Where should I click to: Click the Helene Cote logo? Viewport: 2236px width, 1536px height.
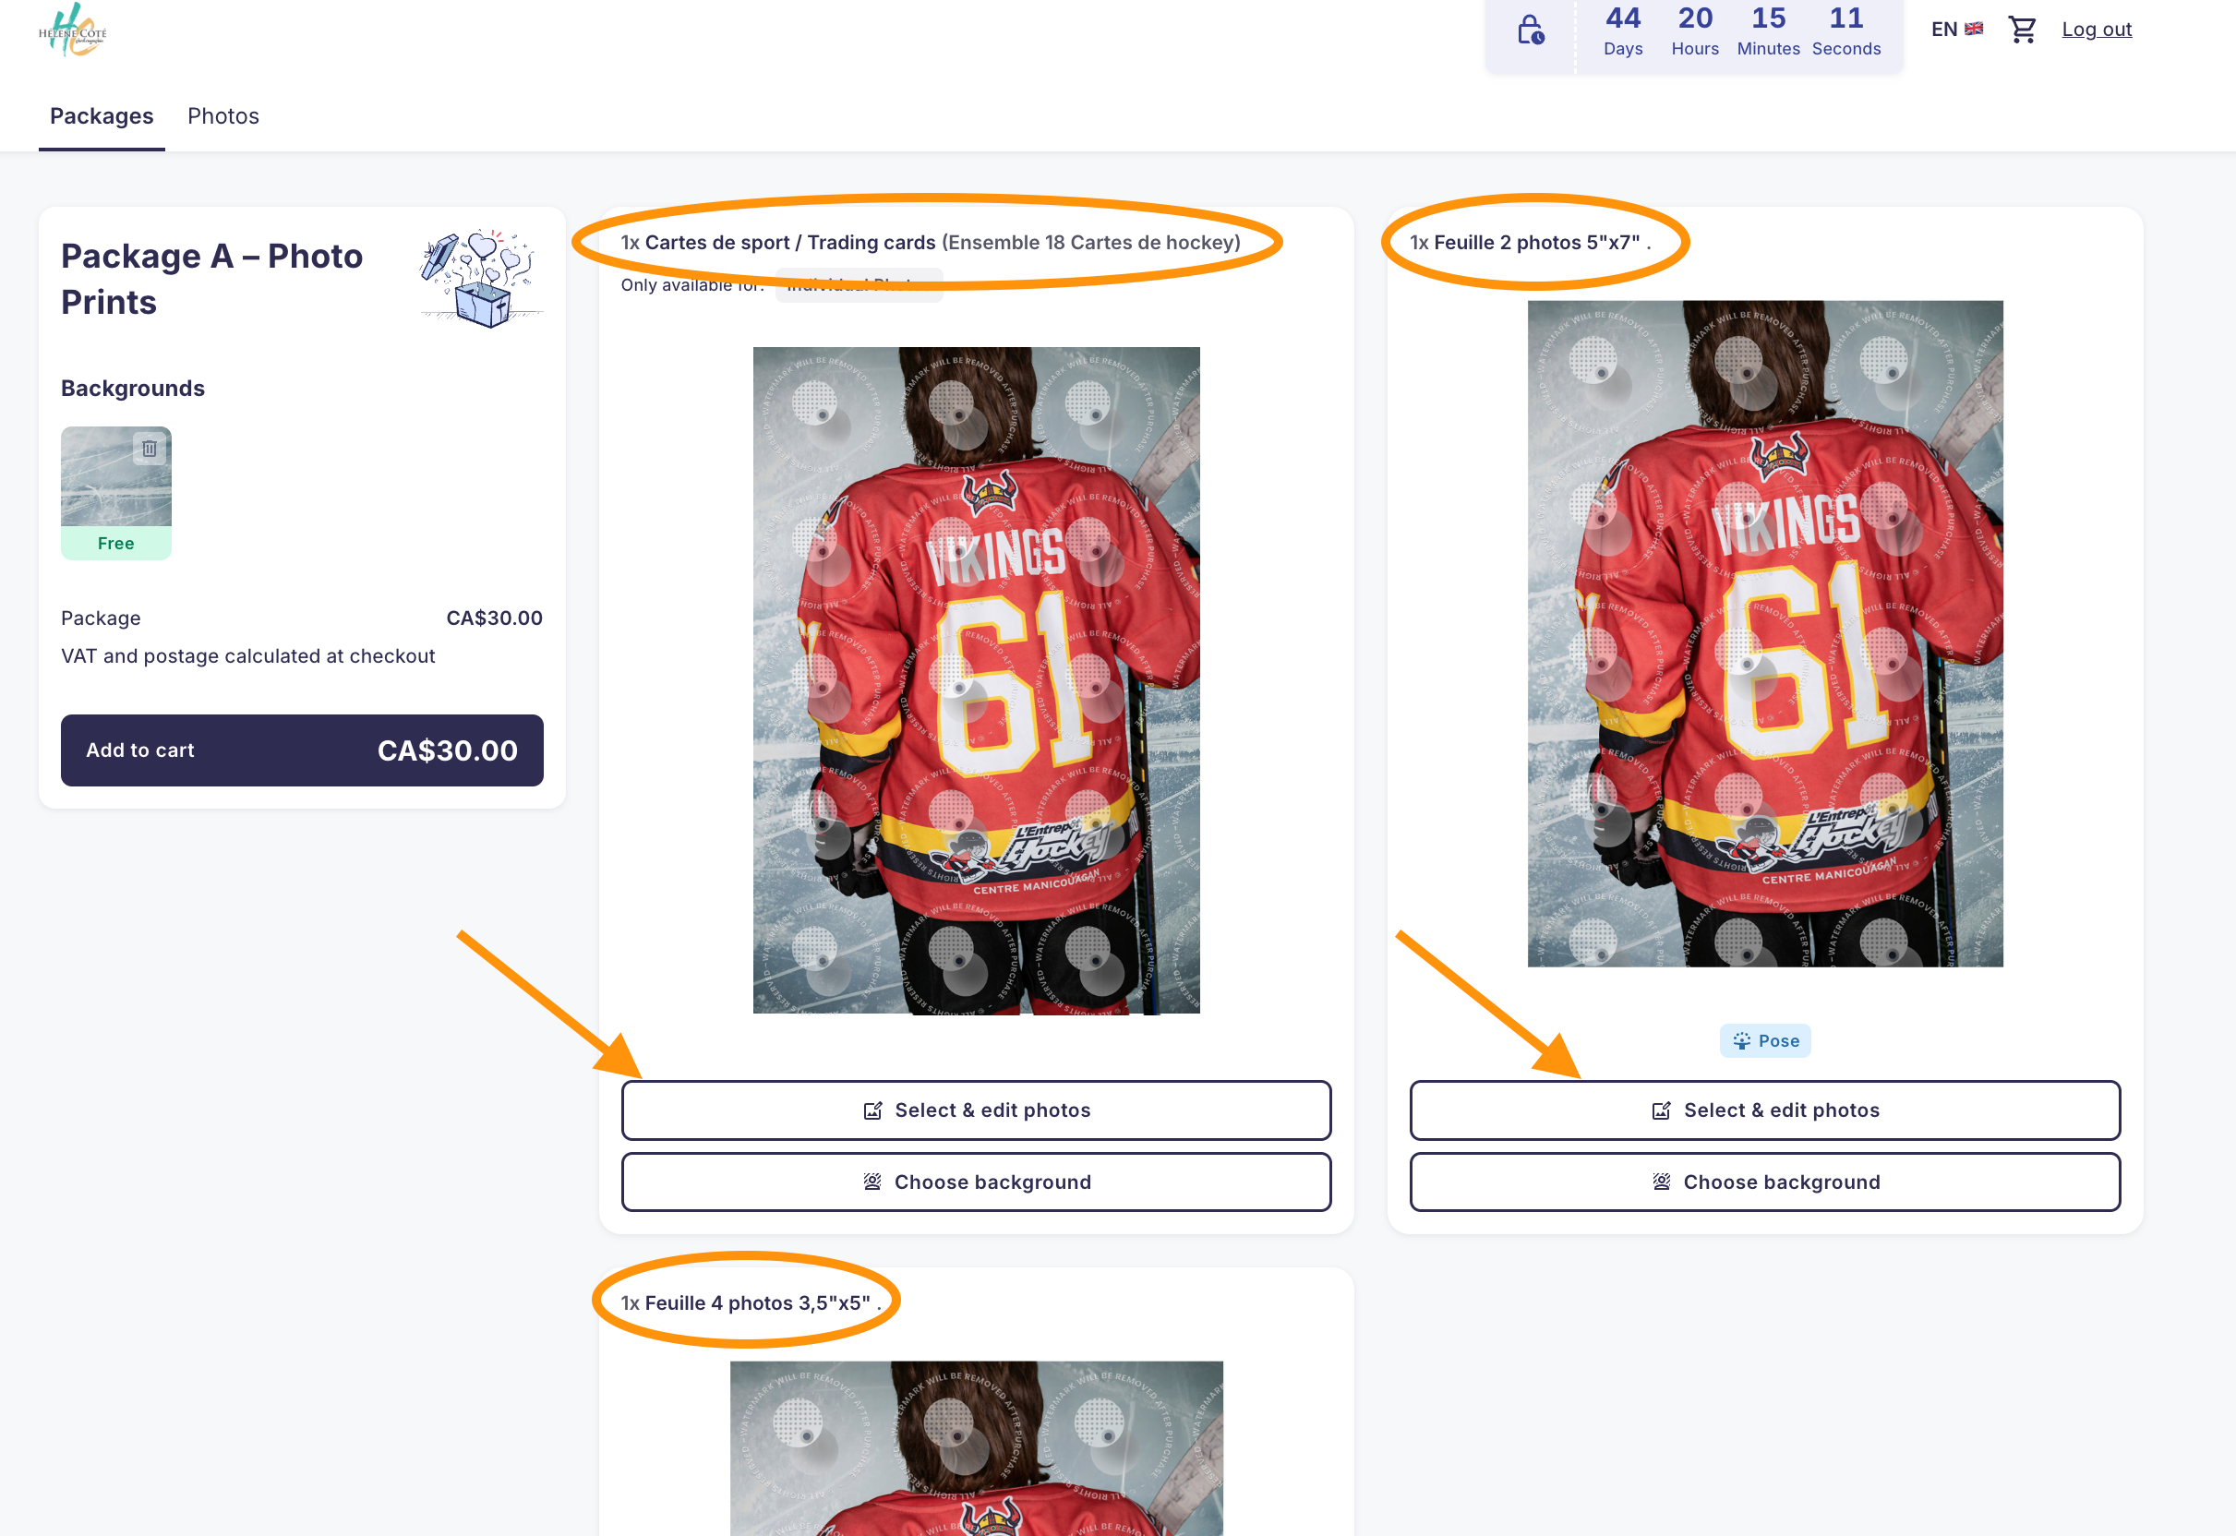pos(73,30)
